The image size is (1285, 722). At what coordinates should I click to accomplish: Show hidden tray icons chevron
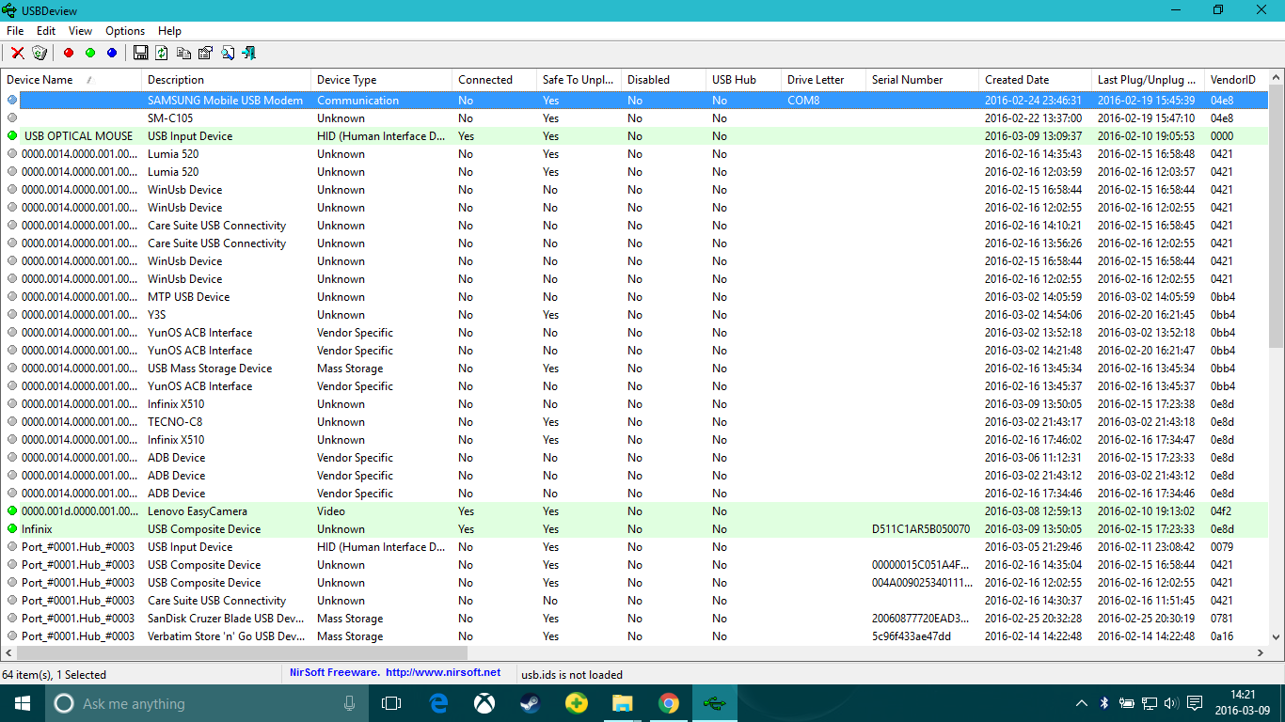tap(1082, 703)
